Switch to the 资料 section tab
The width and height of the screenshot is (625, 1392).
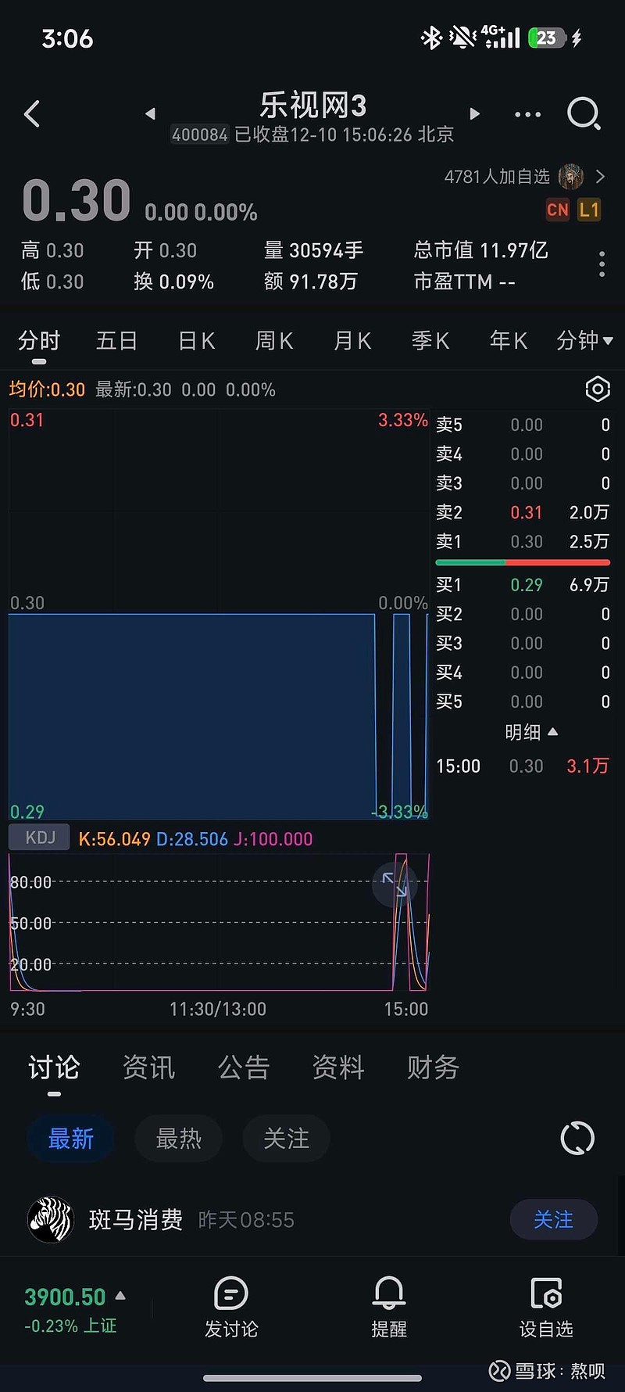(x=338, y=1067)
